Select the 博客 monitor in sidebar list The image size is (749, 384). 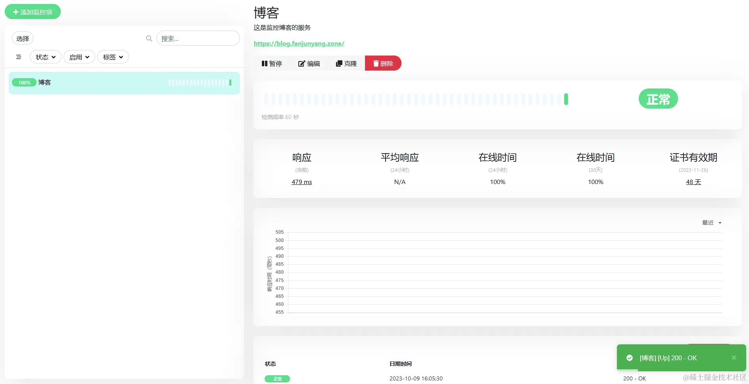tap(124, 83)
